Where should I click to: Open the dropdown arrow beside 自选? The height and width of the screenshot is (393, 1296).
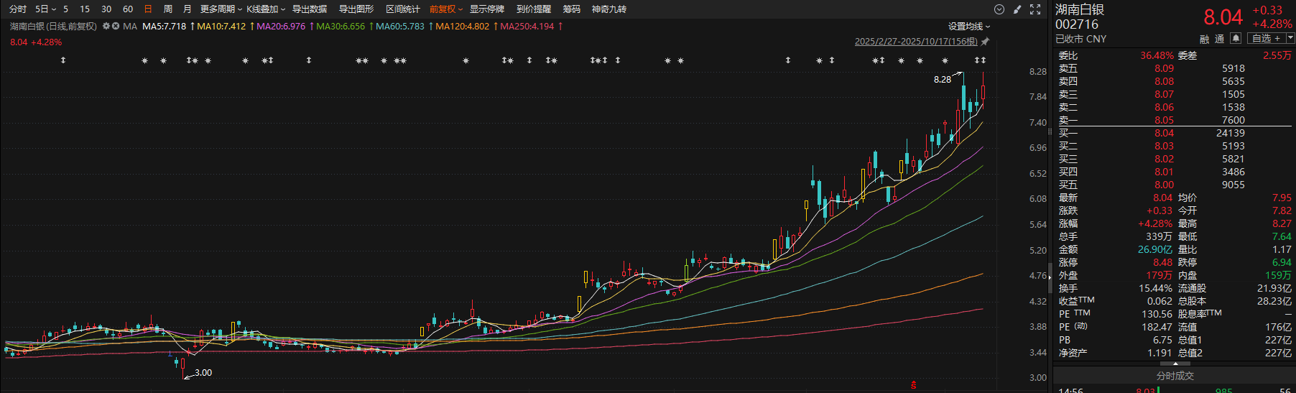click(1290, 39)
